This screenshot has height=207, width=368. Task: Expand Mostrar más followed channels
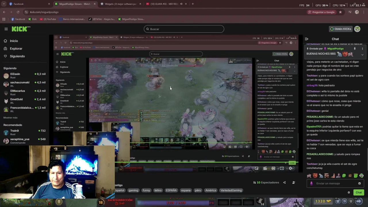[10, 118]
